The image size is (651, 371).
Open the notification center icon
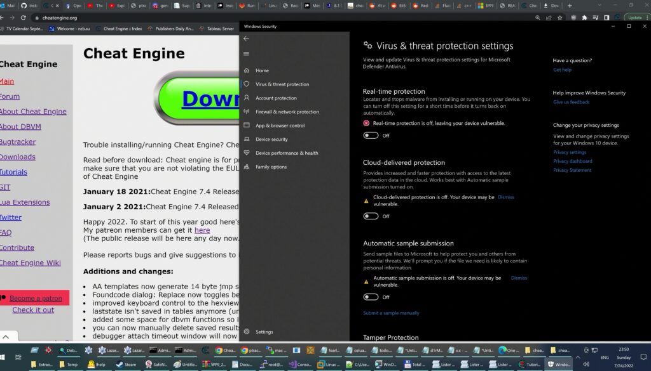(643, 357)
